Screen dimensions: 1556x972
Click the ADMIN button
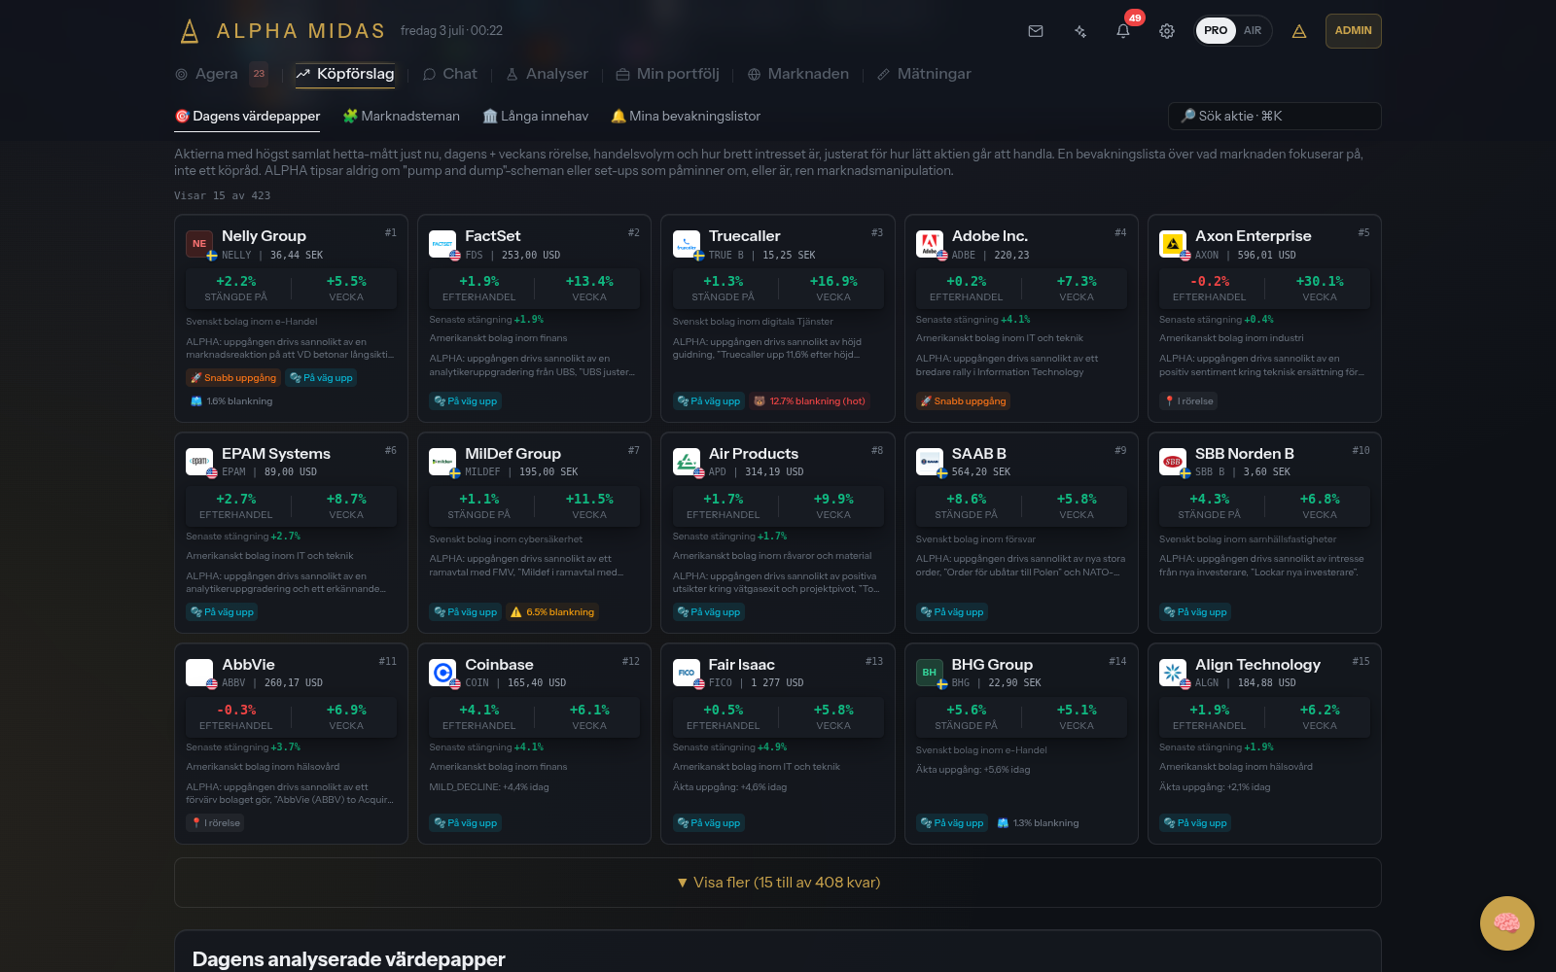pyautogui.click(x=1353, y=31)
